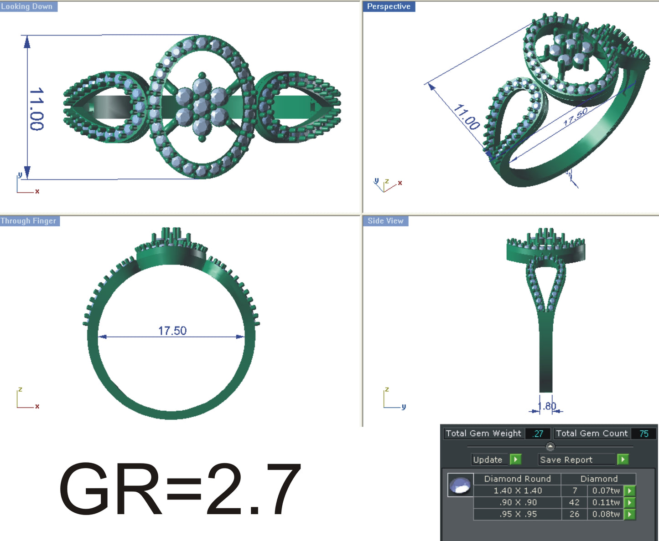Click the Total Gem Weight value .27

tap(538, 434)
